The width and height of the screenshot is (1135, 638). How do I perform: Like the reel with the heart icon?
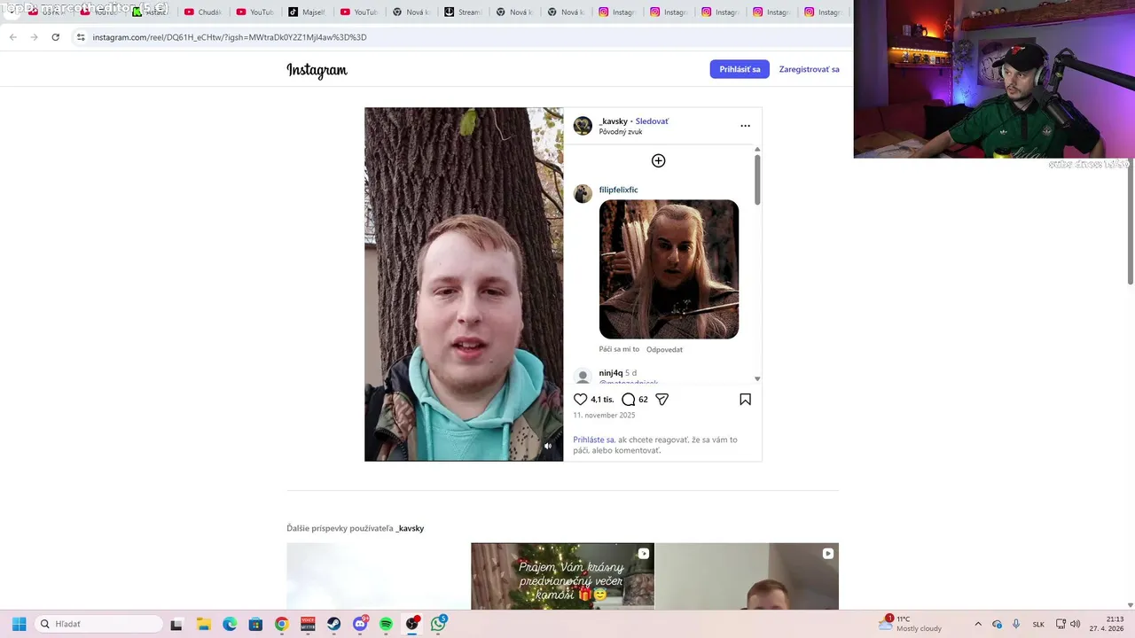[580, 400]
